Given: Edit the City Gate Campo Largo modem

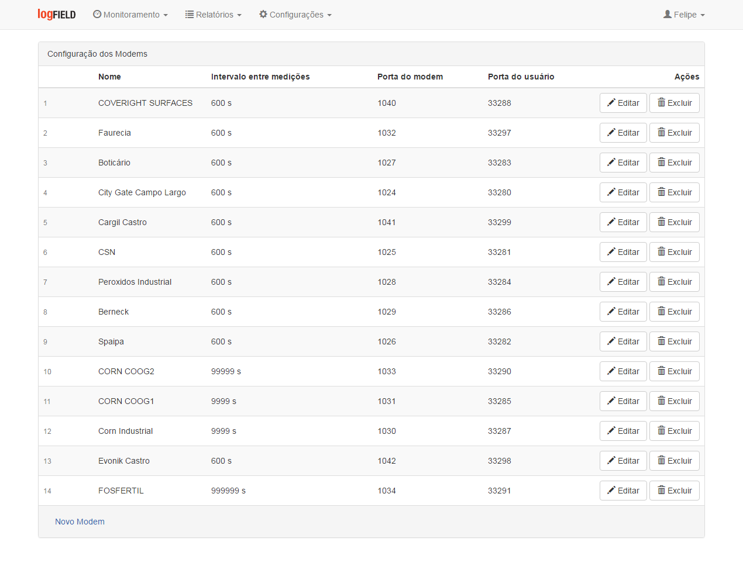Looking at the screenshot, I should (623, 192).
